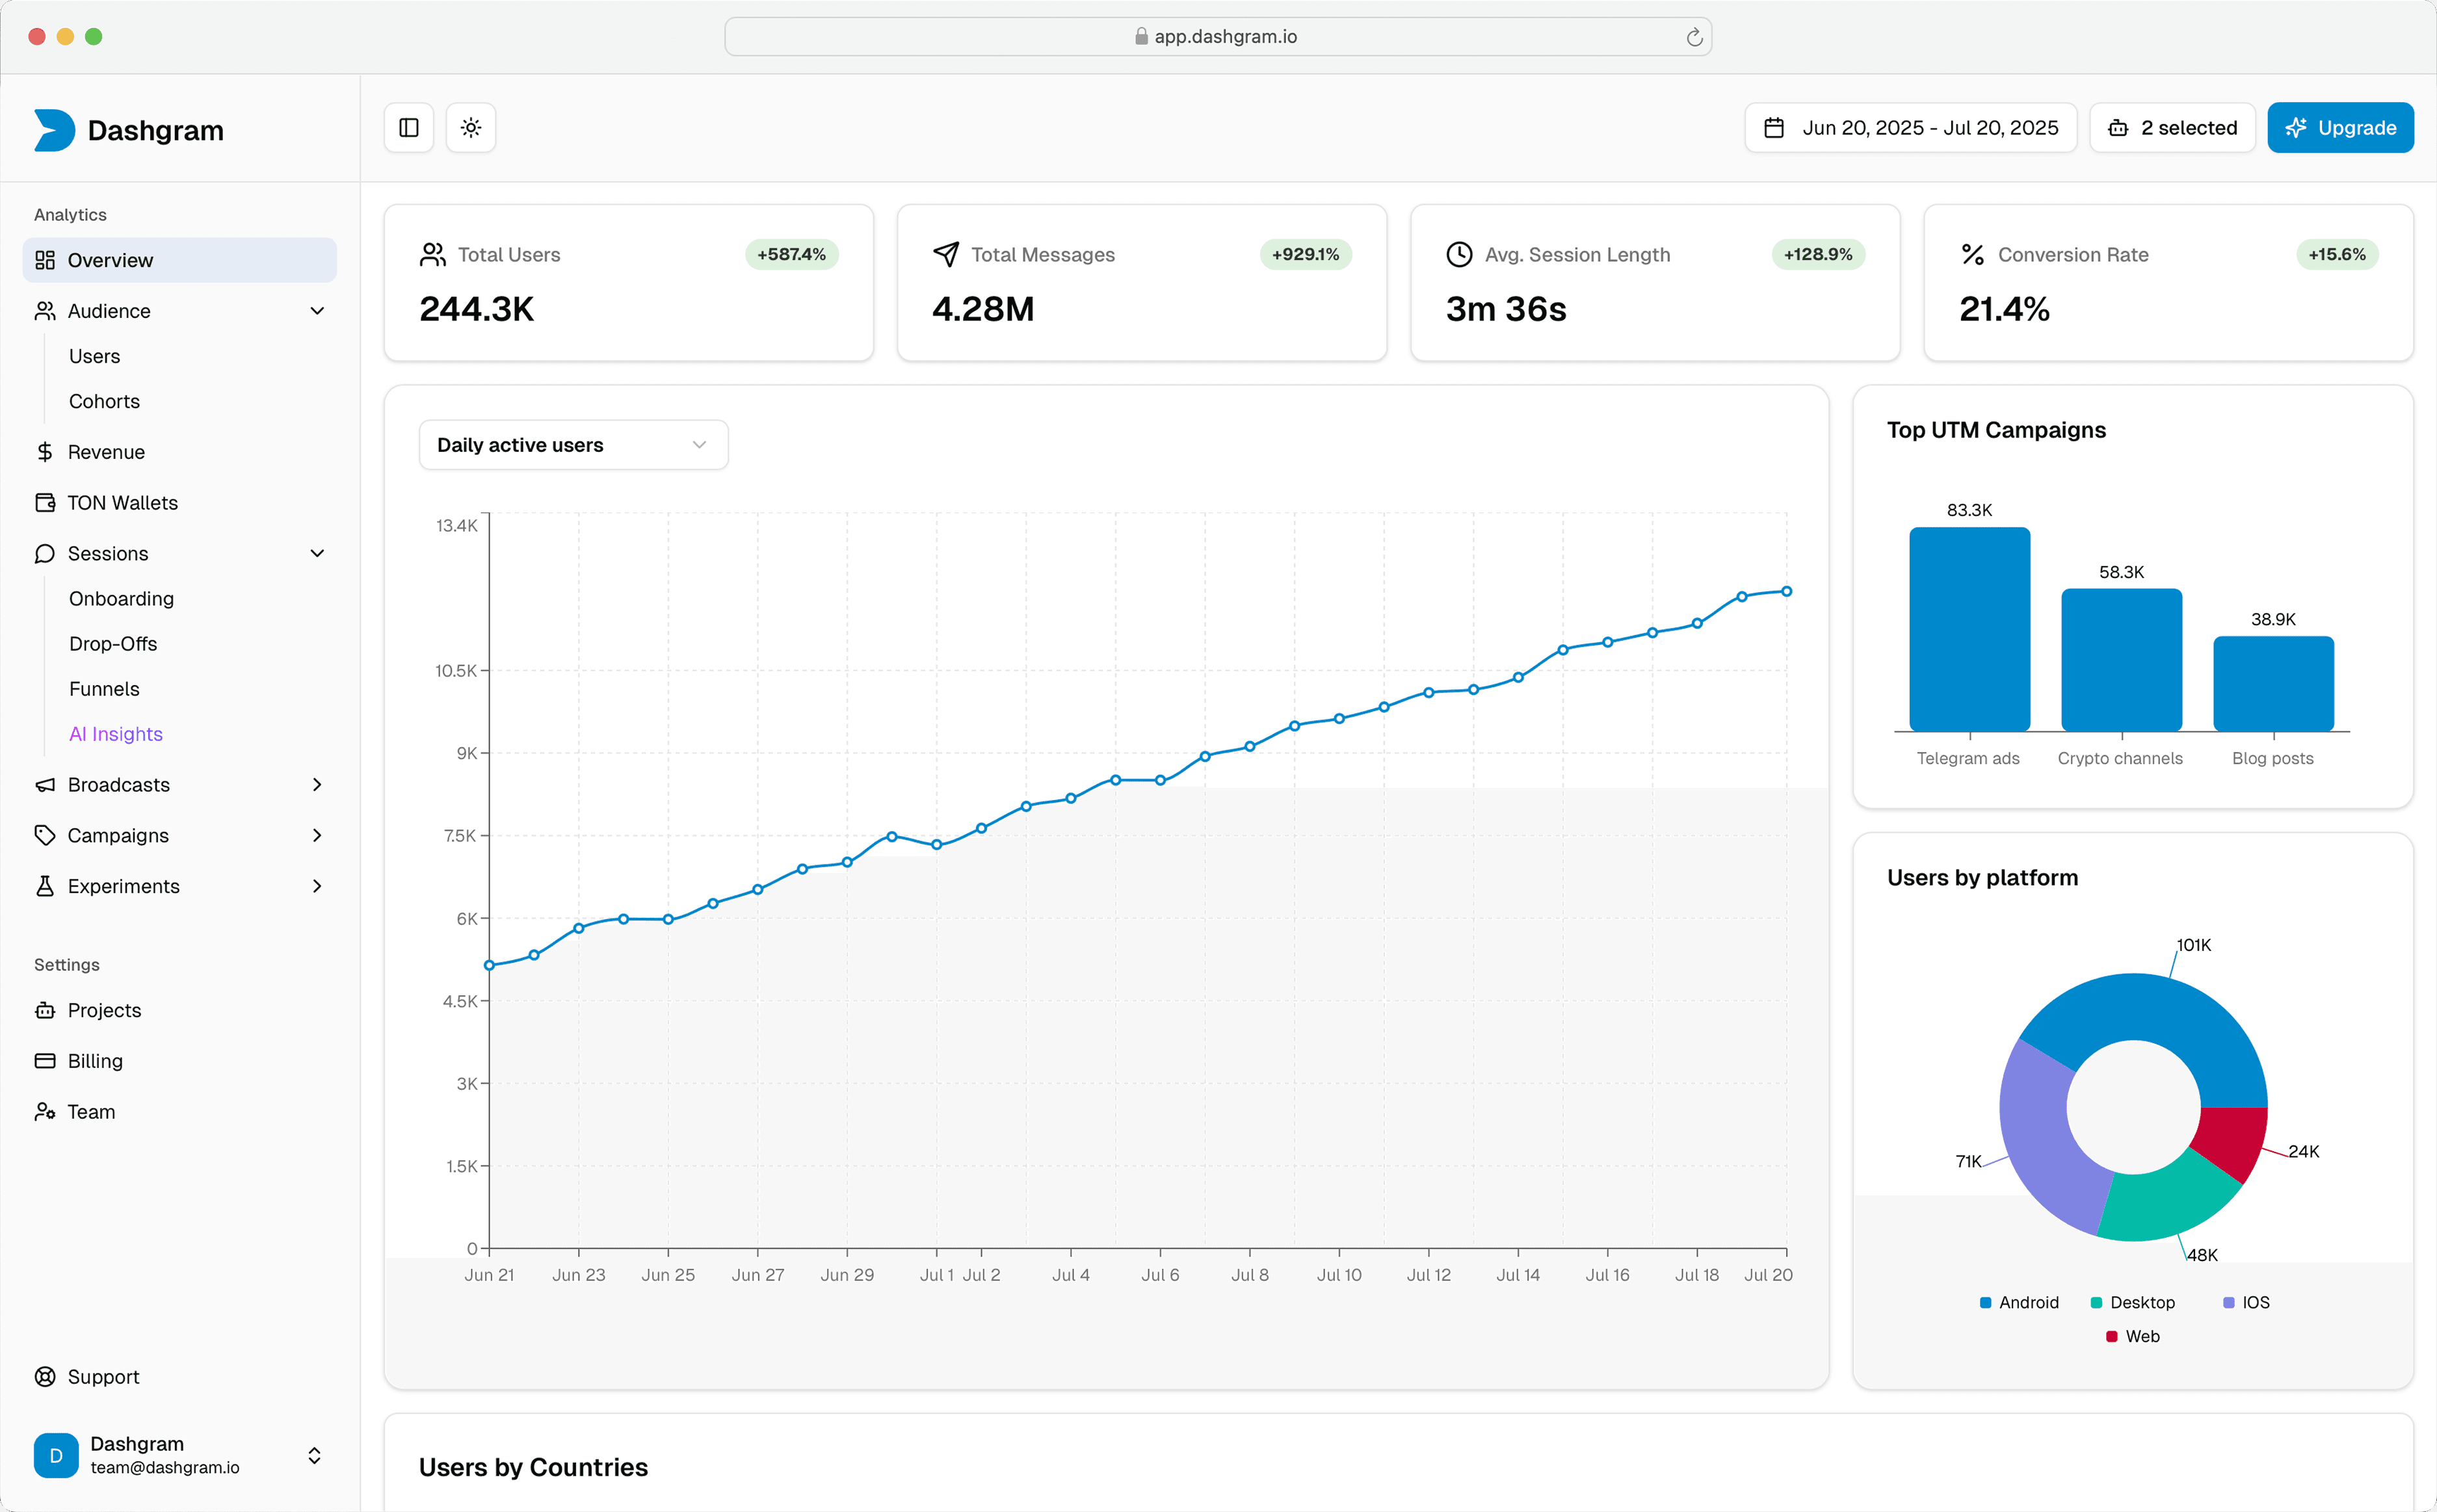Open AI Insights link
This screenshot has width=2437, height=1512.
(116, 734)
